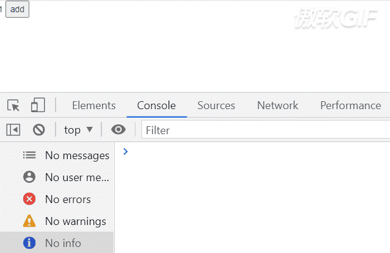390x253 pixels.
Task: Click the Filter input field
Action: [x=265, y=130]
